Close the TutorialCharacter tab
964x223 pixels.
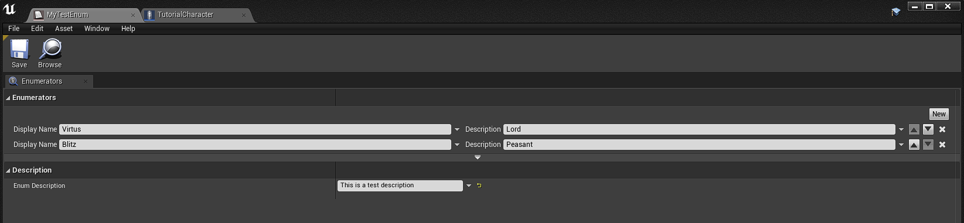(244, 15)
